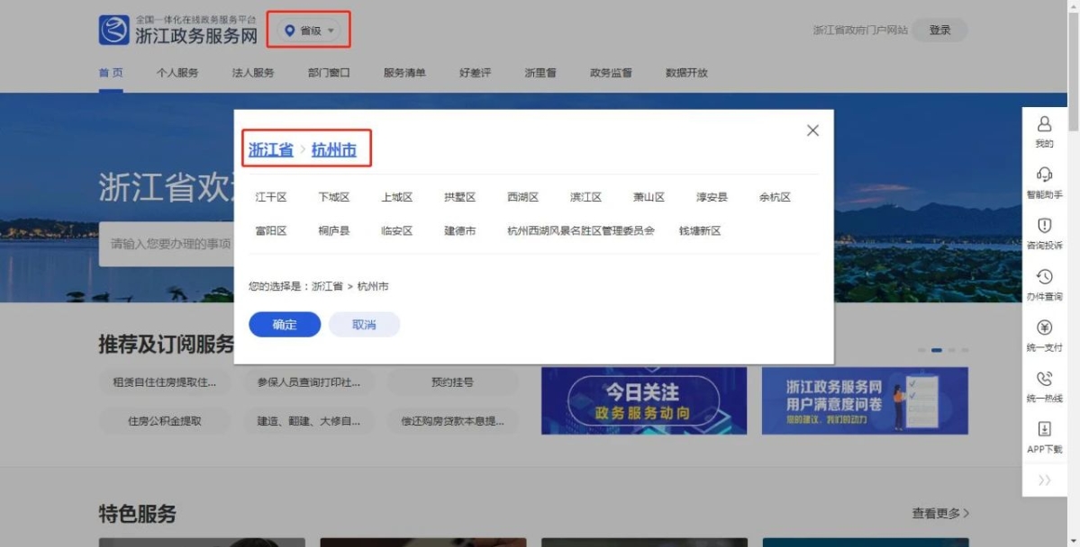Click the 我的 user profile icon
The image size is (1080, 547).
coord(1045,124)
